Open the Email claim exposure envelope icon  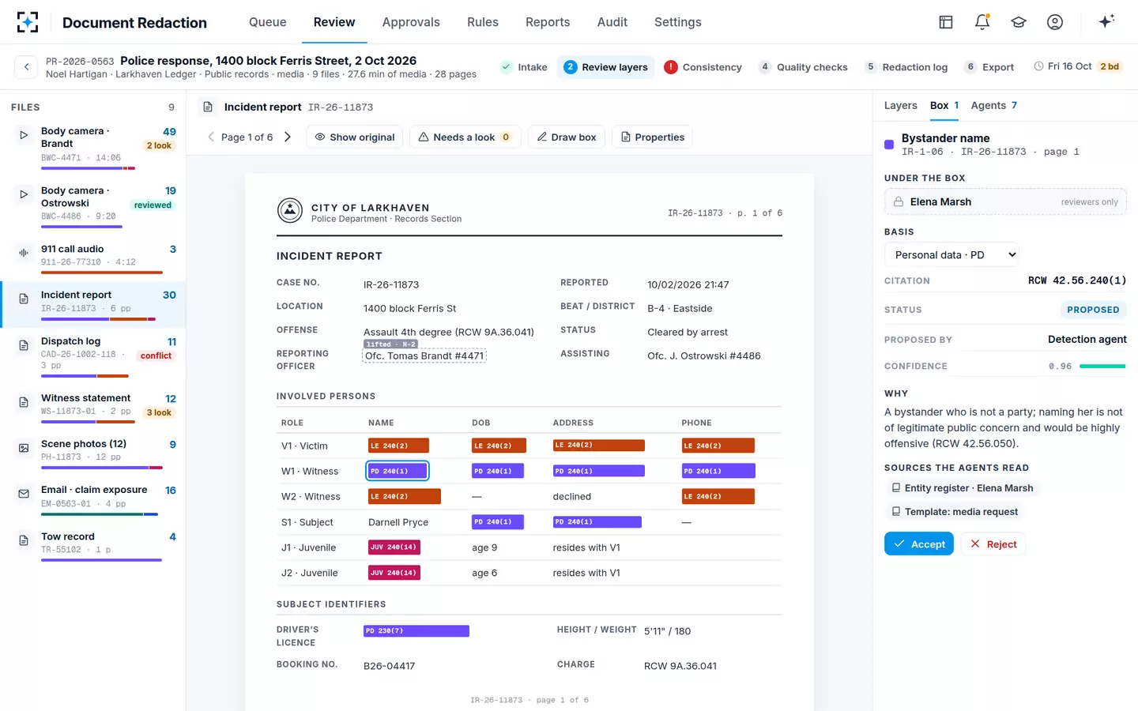click(24, 494)
